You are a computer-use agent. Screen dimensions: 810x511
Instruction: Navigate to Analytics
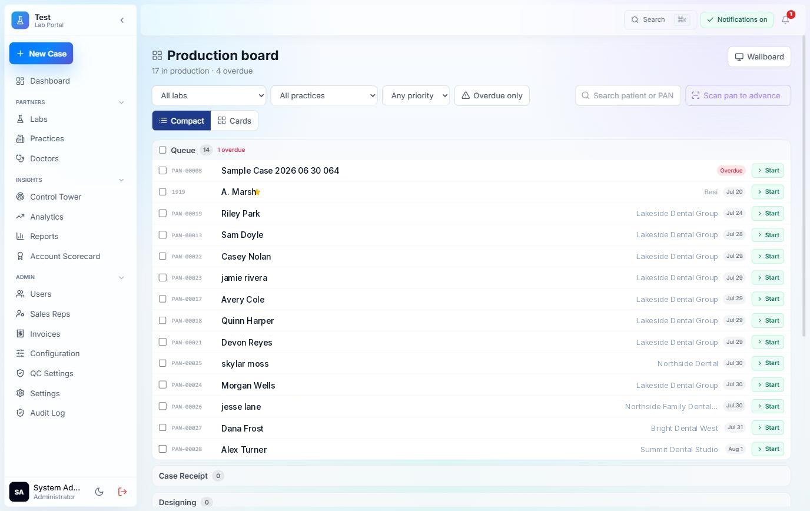coord(70,217)
